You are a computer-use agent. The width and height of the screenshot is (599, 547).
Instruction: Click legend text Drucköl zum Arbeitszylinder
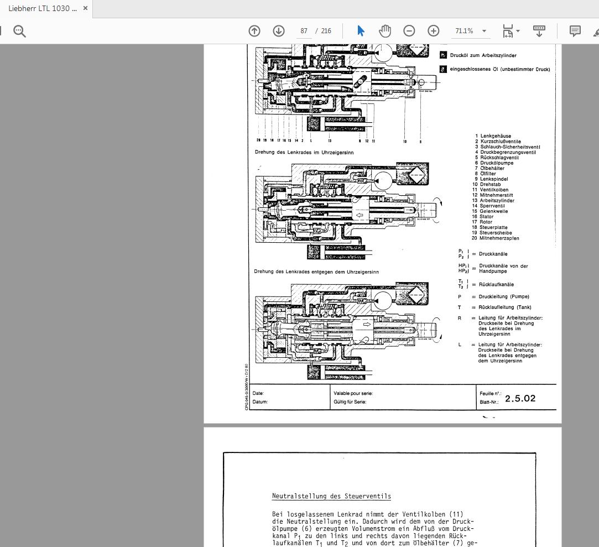click(x=483, y=55)
